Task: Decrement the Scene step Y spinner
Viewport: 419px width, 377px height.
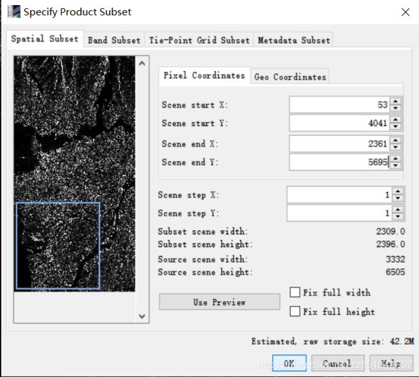Action: [x=398, y=216]
